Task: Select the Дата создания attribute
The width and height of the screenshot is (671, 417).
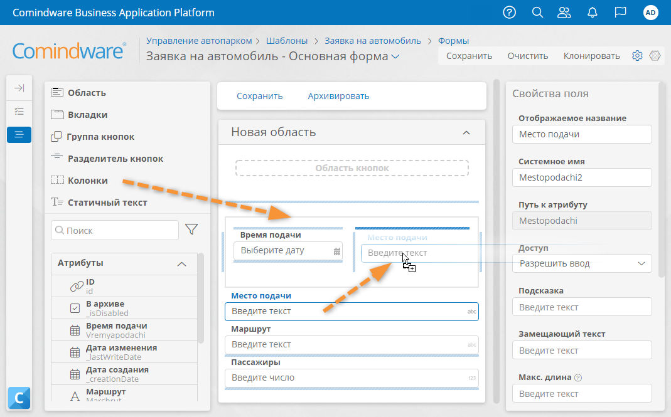Action: tap(124, 374)
